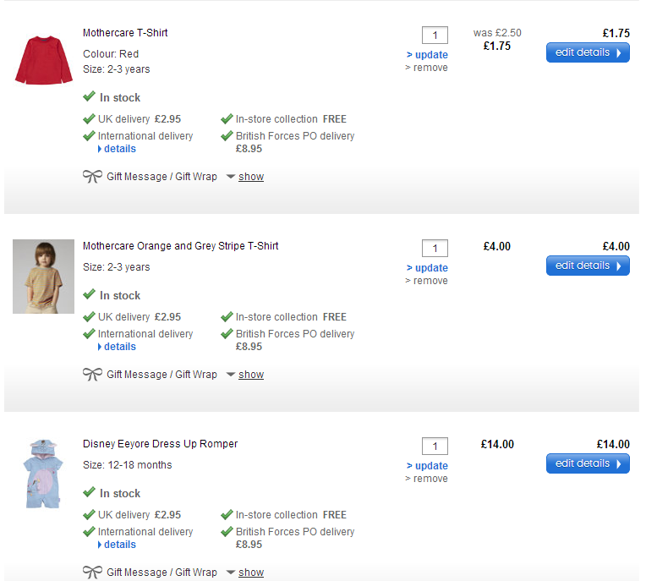Click the green In stock checkmark for red T-Shirt
Screen dimensions: 646x581
click(x=89, y=97)
